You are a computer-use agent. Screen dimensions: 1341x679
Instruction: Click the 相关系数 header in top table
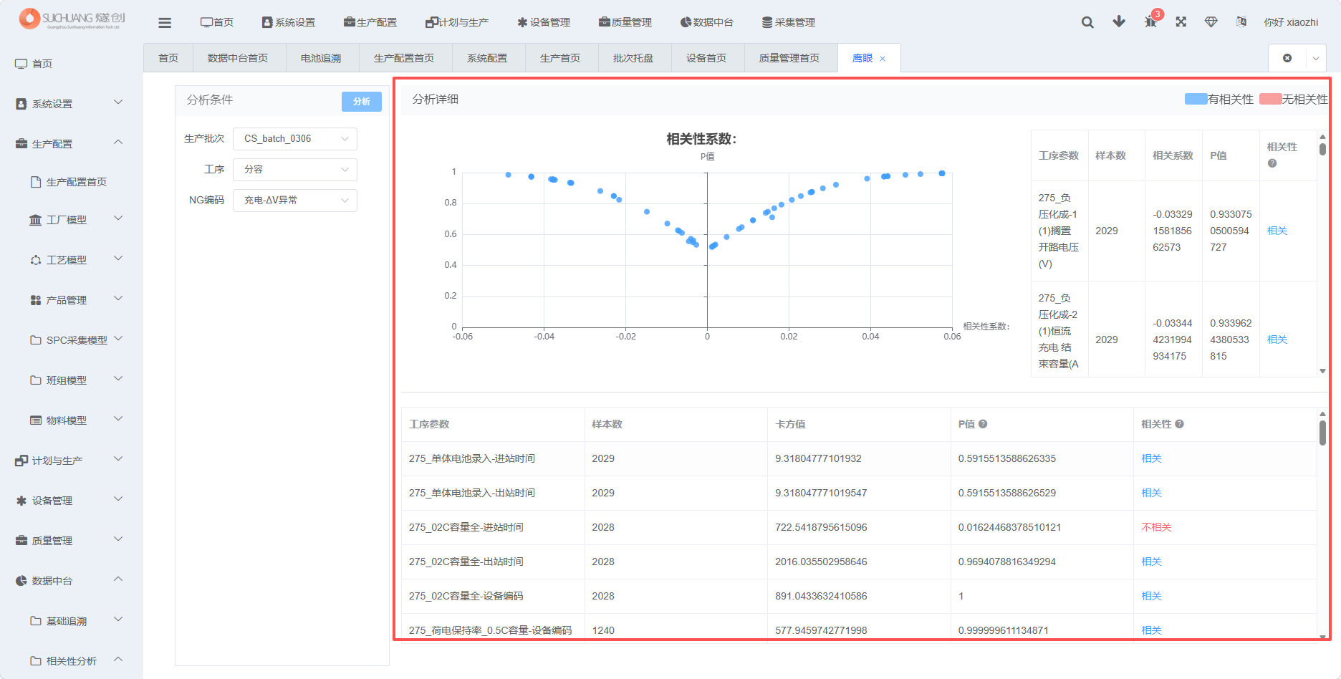[1173, 155]
